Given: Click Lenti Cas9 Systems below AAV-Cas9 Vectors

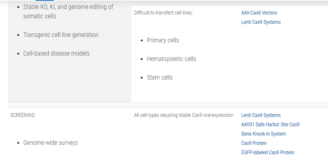Looking at the screenshot, I should 261,22.
